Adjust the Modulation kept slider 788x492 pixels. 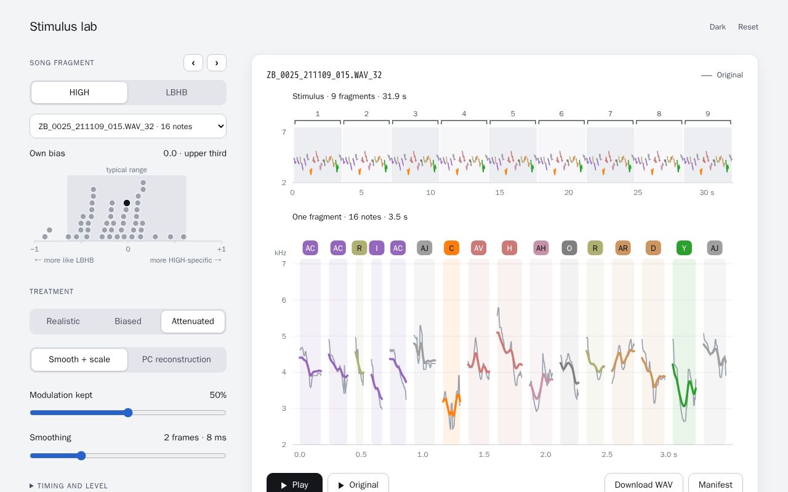(x=128, y=413)
